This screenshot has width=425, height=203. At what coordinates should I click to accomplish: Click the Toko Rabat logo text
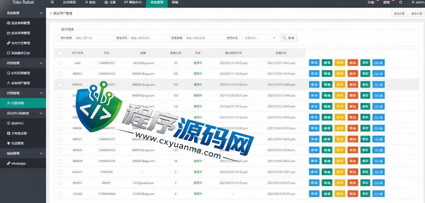23,2
